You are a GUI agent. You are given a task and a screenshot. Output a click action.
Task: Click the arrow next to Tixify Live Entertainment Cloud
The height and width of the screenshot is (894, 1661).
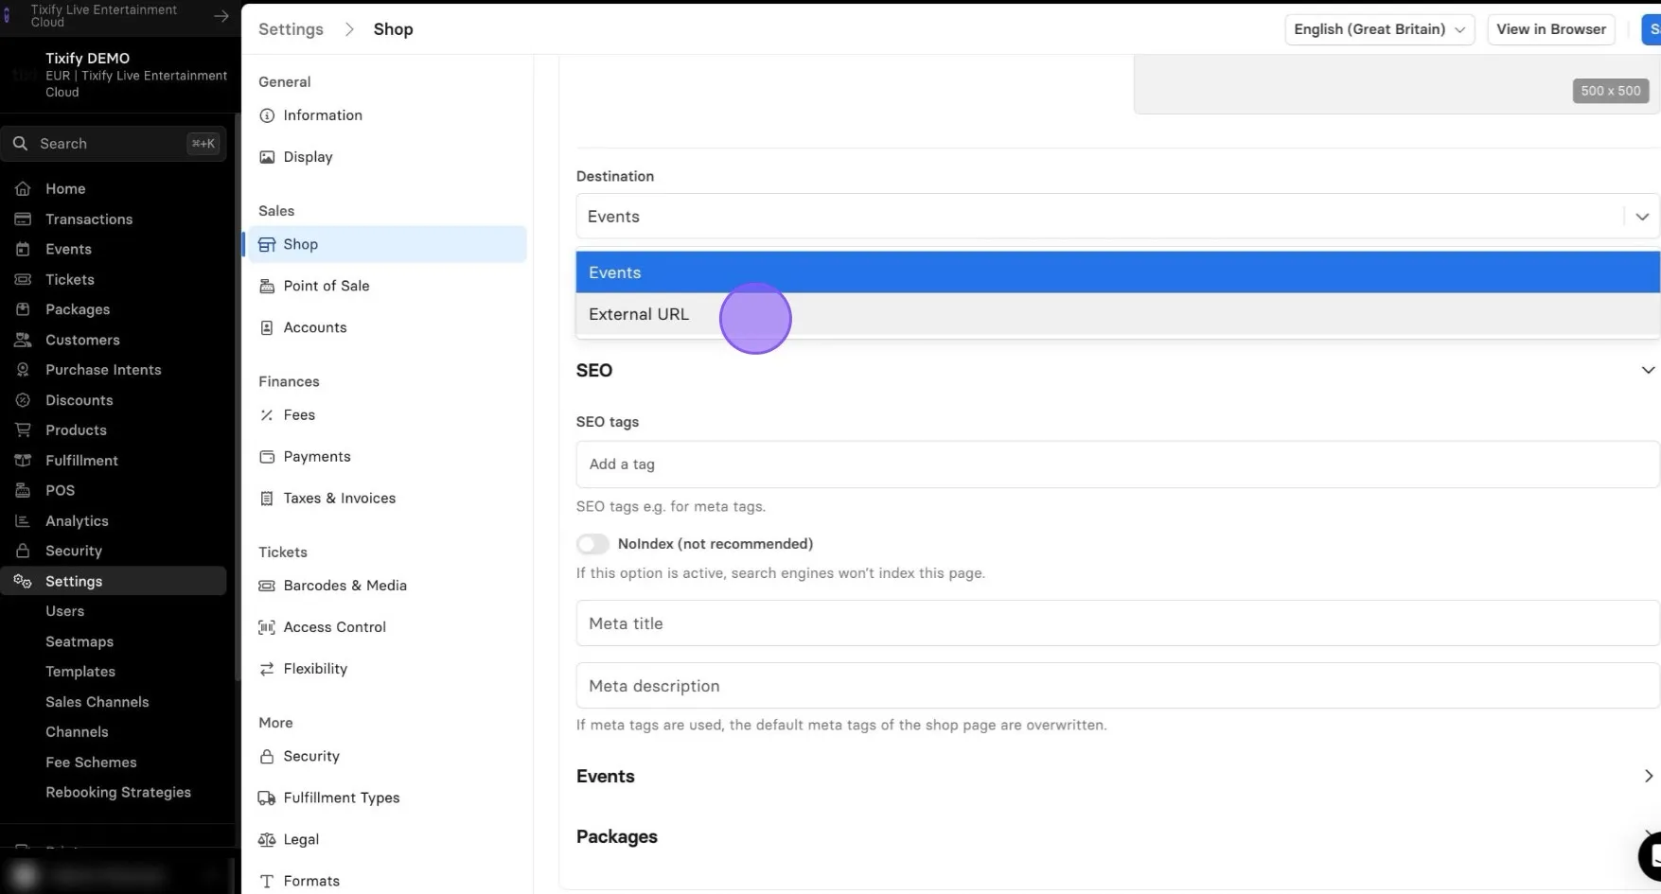coord(221,16)
